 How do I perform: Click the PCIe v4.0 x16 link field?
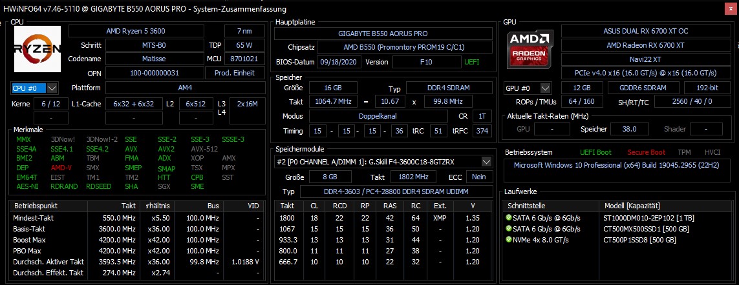pyautogui.click(x=645, y=74)
